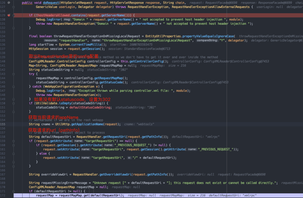Image resolution: width=303 pixels, height=198 pixels.
Task: Click the @ annotation gutter icon on line 126
Action: 9,3
